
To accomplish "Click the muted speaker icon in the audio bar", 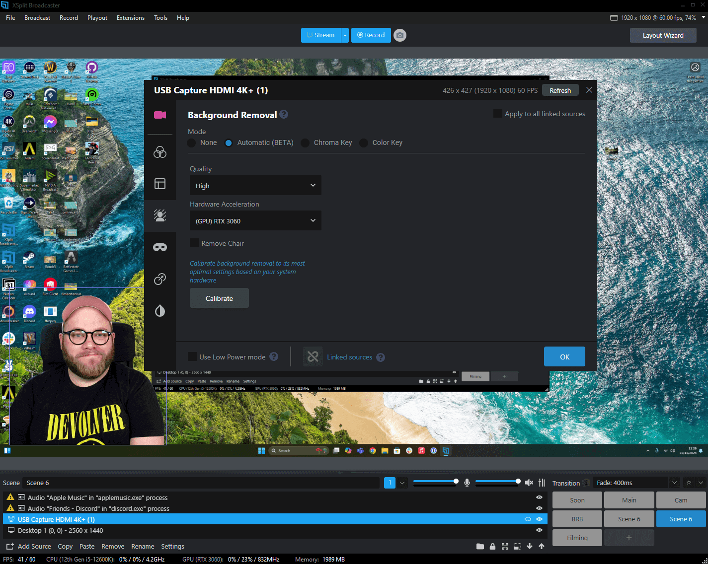I will coord(529,483).
